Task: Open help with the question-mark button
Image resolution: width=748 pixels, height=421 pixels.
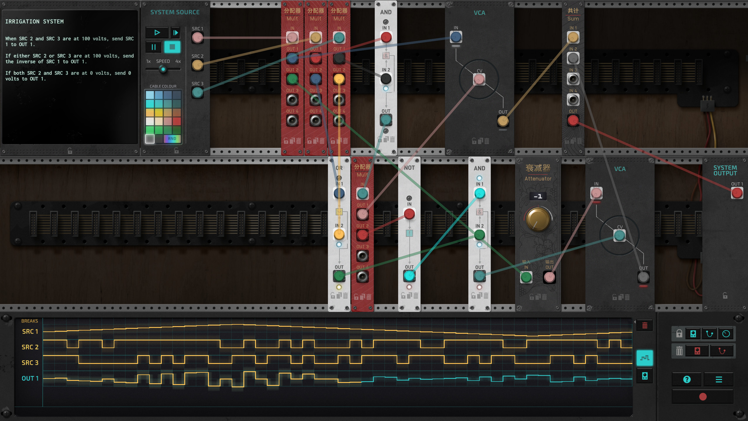Action: (687, 380)
